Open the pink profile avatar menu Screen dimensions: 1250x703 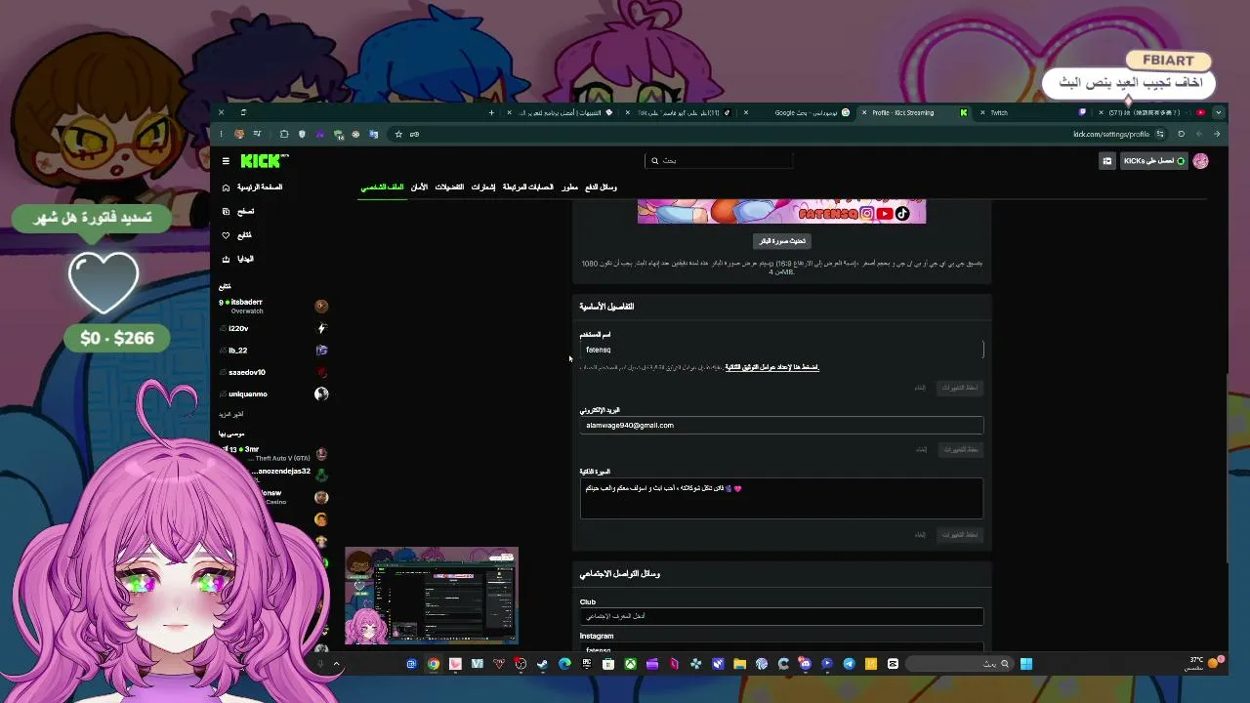click(1200, 161)
